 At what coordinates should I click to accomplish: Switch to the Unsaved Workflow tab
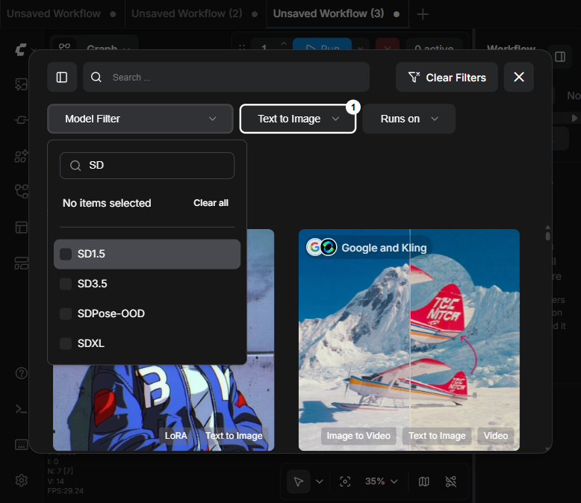[61, 13]
